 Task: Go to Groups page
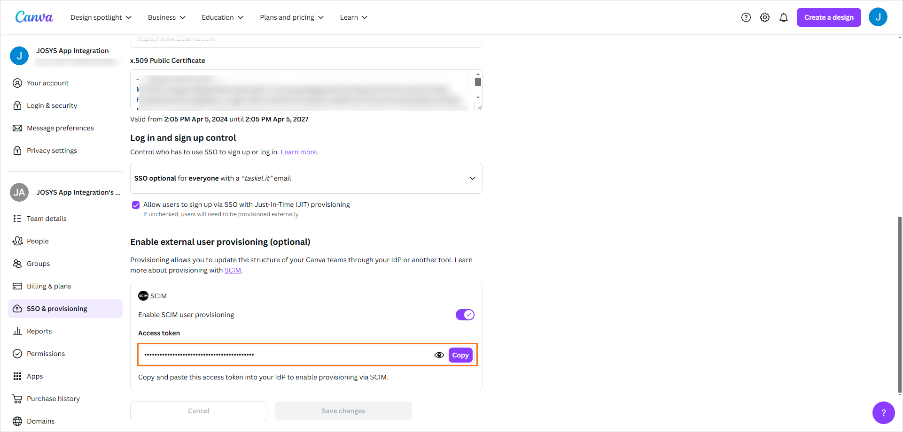pyautogui.click(x=65, y=264)
